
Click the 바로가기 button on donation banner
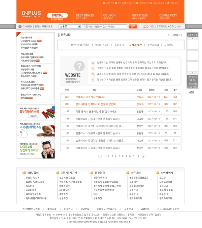[x=33, y=116]
